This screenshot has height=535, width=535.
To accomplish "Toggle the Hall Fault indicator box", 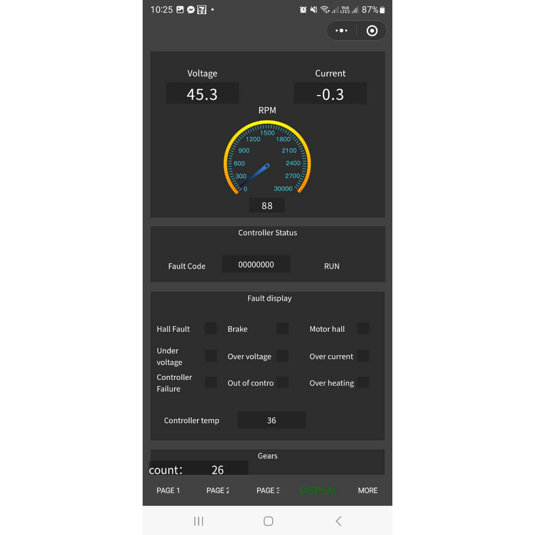I will pos(211,329).
